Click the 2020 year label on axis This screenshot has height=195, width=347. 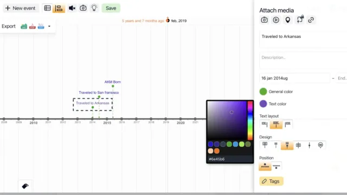(x=181, y=123)
